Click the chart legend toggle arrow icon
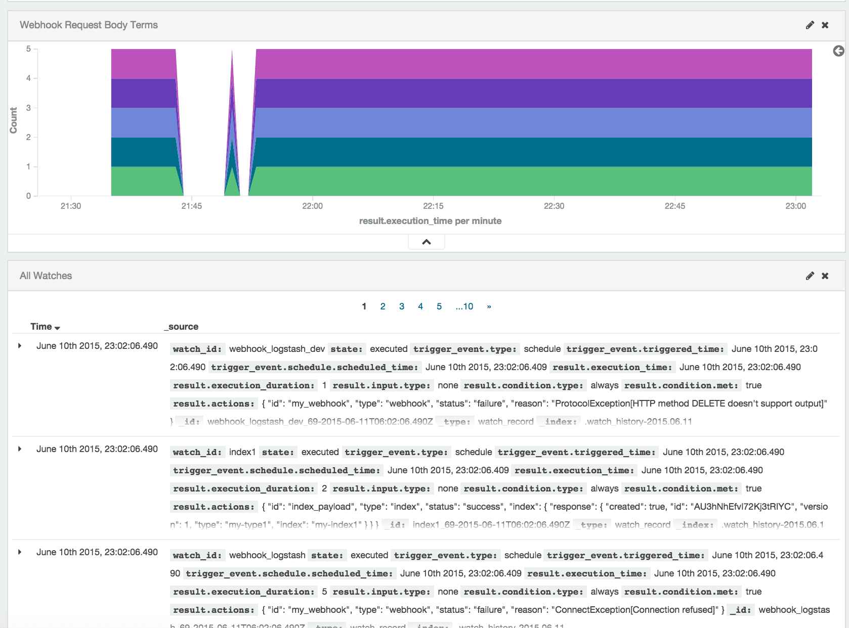The height and width of the screenshot is (628, 849). (838, 51)
